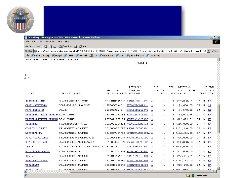Click the vertical scrollbar up arrow
The width and height of the screenshot is (238, 178).
pos(218,60)
